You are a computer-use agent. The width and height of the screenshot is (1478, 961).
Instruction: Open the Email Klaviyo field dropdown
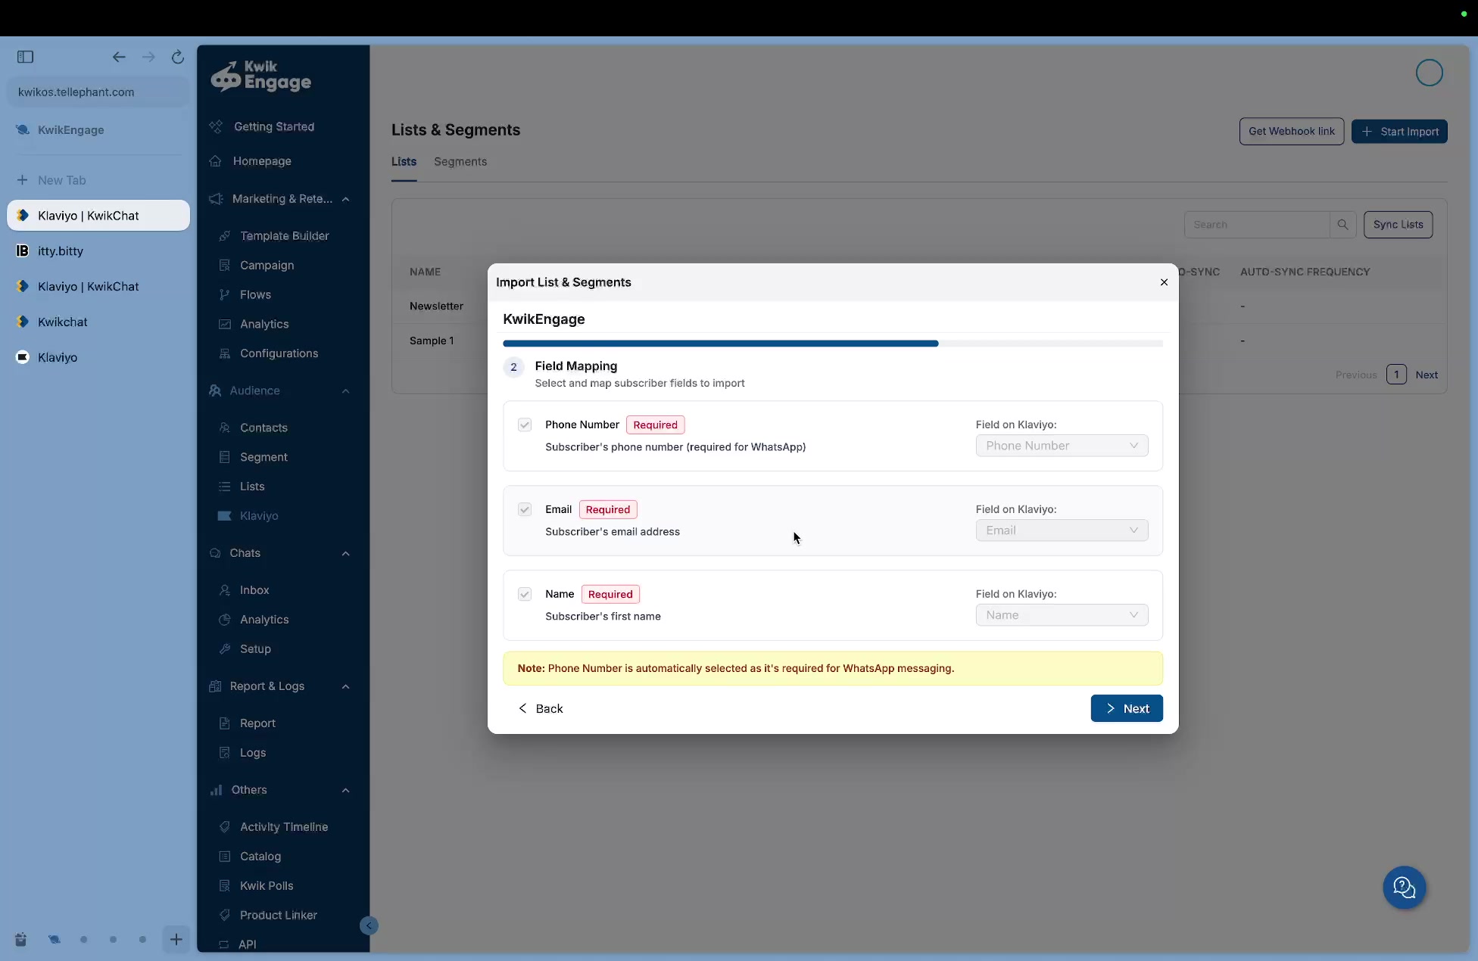coord(1062,530)
